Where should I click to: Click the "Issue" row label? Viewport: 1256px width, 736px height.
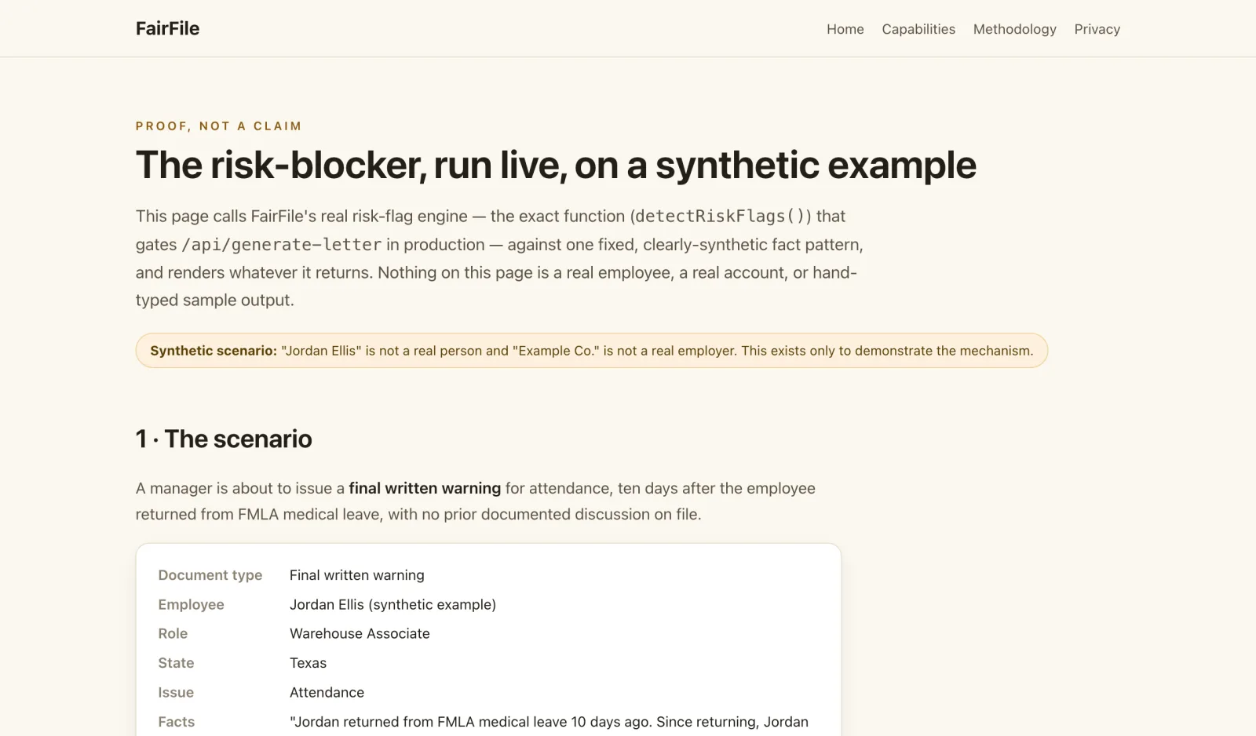coord(176,692)
